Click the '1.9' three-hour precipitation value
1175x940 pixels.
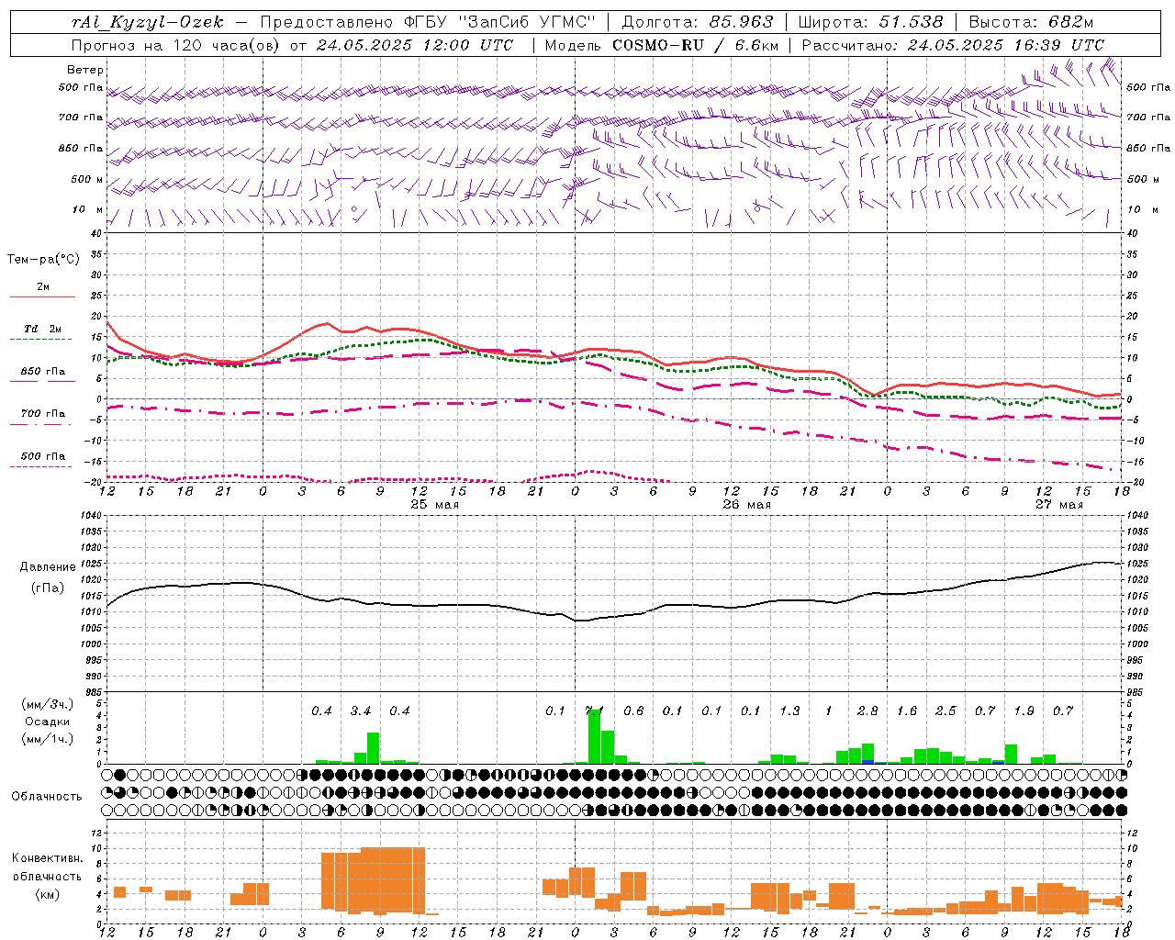coord(1024,711)
